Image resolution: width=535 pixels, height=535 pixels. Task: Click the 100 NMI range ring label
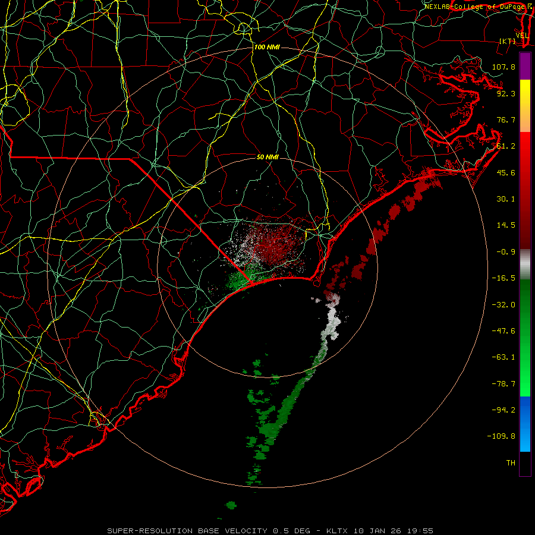[267, 47]
